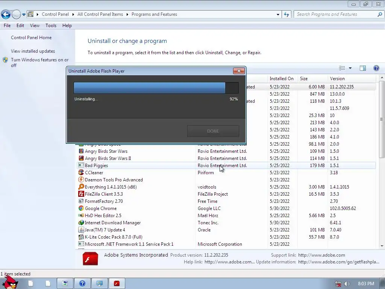Click the help question mark icon in toolbar

pos(376,68)
